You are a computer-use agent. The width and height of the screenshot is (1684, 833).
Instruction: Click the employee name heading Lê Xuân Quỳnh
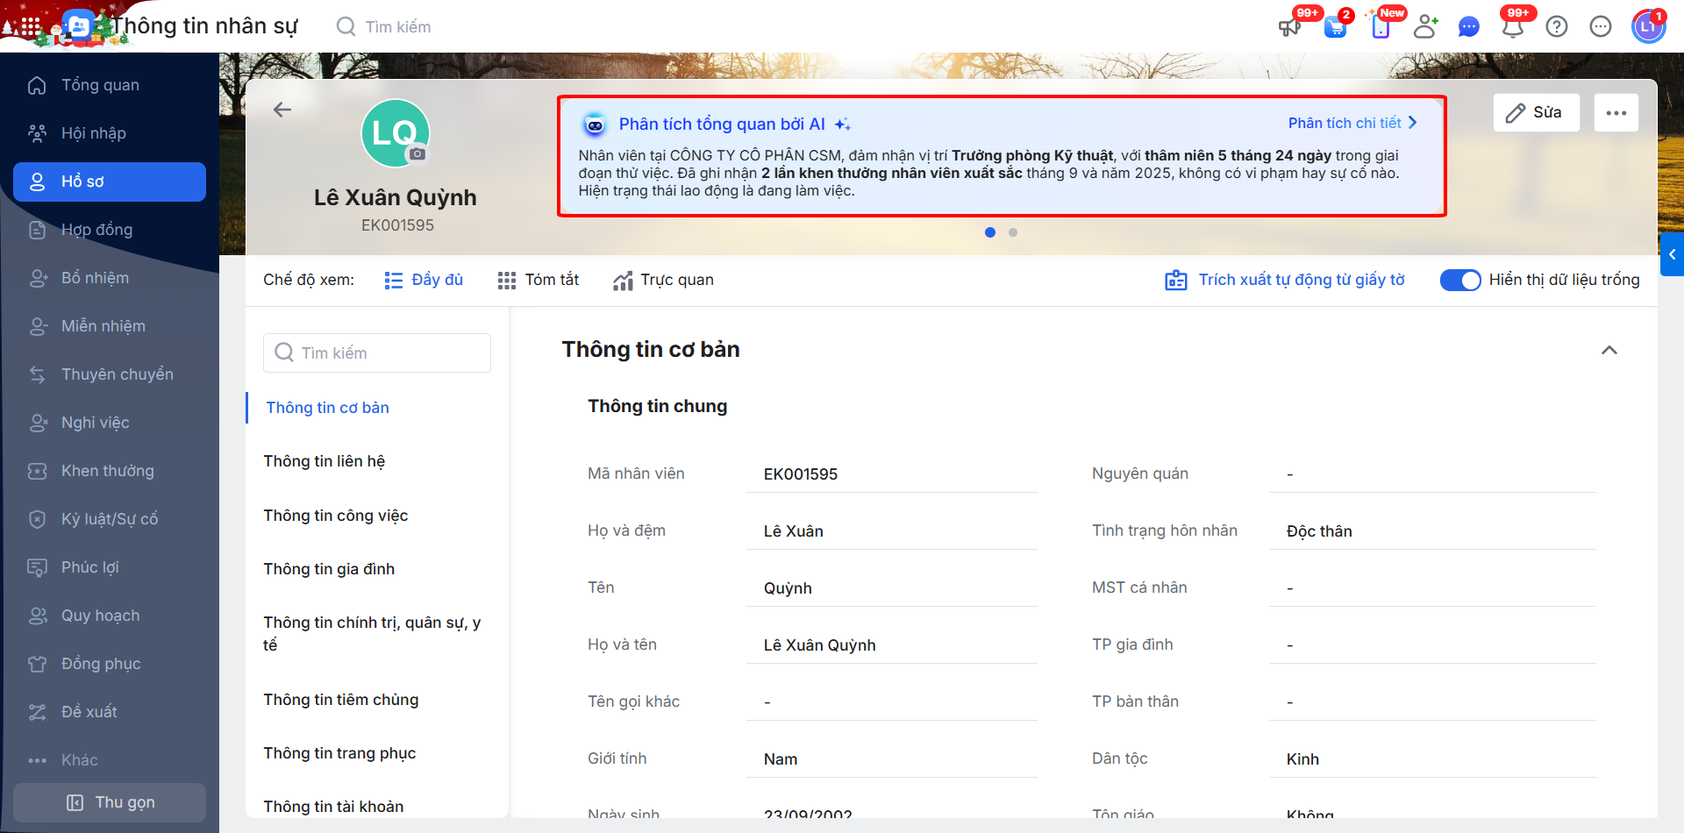click(396, 197)
